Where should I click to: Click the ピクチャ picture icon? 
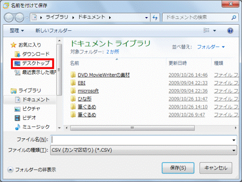pos(17,109)
